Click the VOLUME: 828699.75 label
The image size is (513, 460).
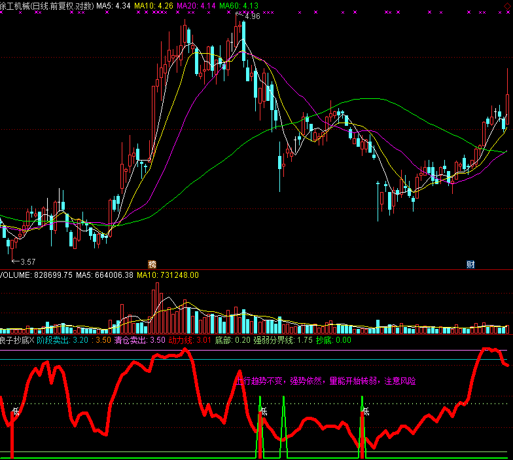(37, 275)
